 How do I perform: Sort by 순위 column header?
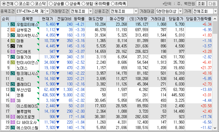pyautogui.click(x=5, y=19)
